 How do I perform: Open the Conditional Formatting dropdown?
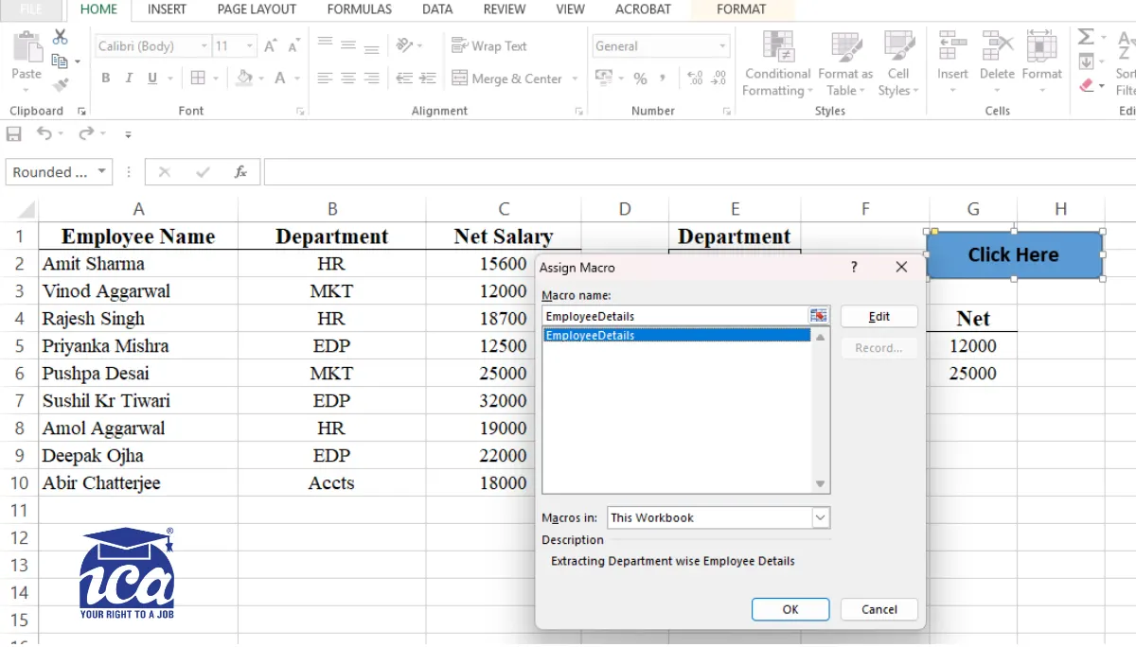[777, 62]
